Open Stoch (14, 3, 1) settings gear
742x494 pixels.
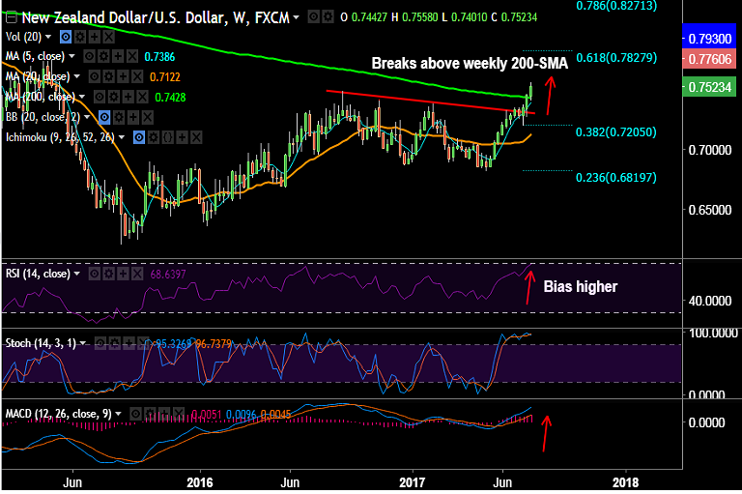(114, 343)
